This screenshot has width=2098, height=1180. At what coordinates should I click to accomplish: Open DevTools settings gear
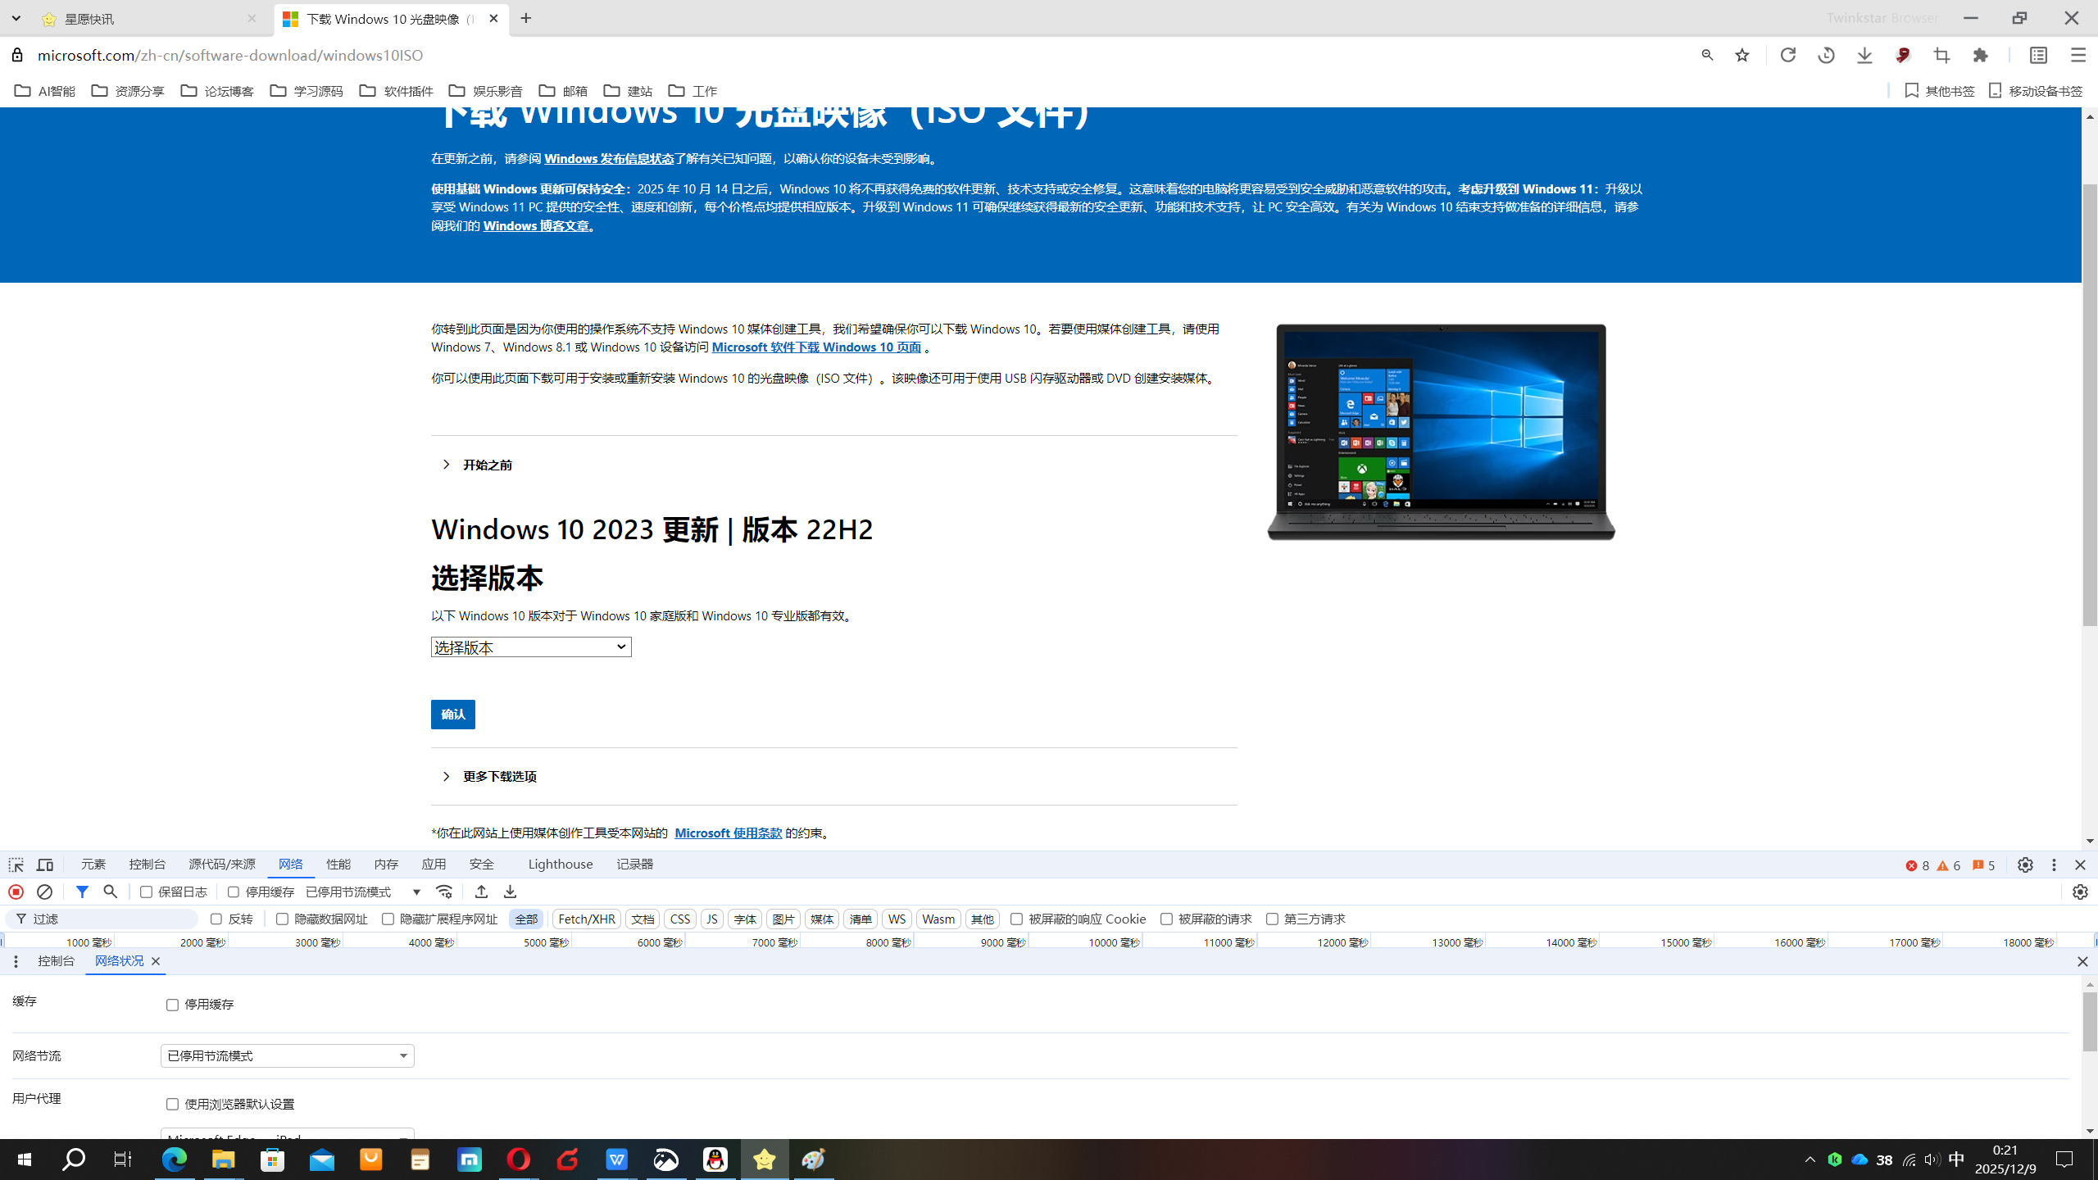click(2024, 865)
